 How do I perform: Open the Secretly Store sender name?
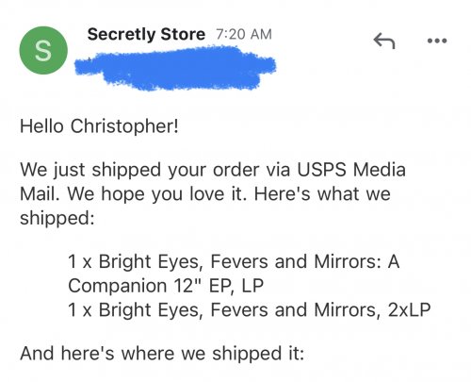(x=146, y=34)
